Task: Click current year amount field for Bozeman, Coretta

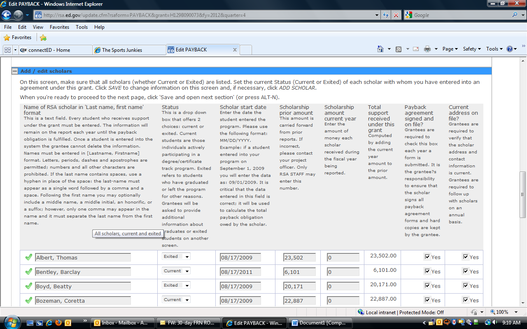Action: click(x=343, y=301)
